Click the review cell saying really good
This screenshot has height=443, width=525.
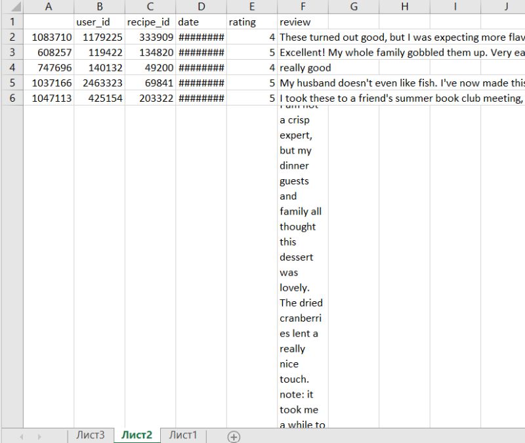(x=303, y=68)
